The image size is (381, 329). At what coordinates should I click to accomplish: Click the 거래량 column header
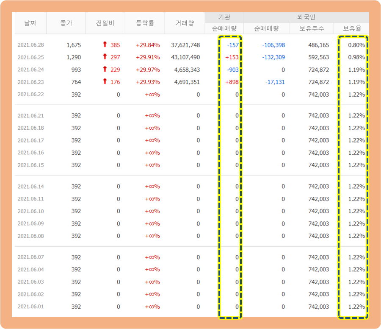185,23
